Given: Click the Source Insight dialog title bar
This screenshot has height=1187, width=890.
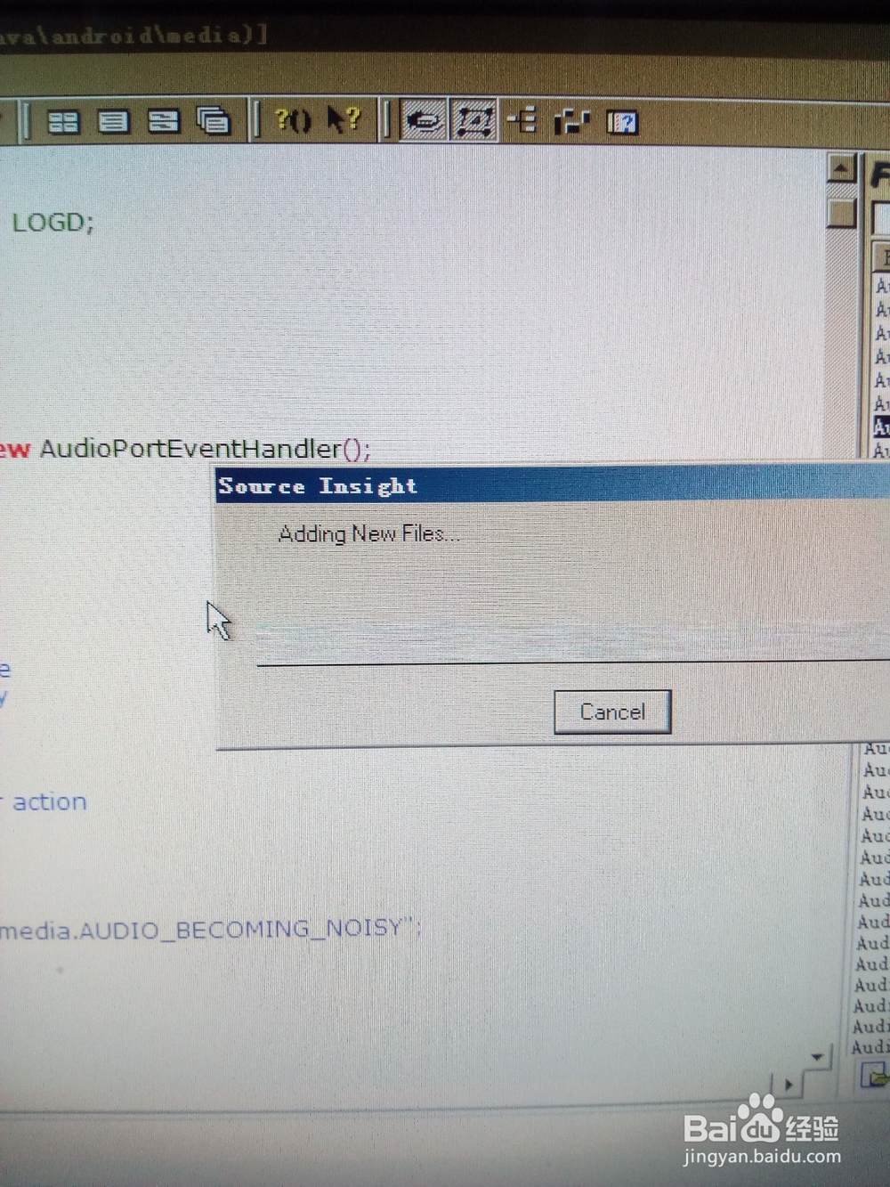Looking at the screenshot, I should click(x=553, y=485).
